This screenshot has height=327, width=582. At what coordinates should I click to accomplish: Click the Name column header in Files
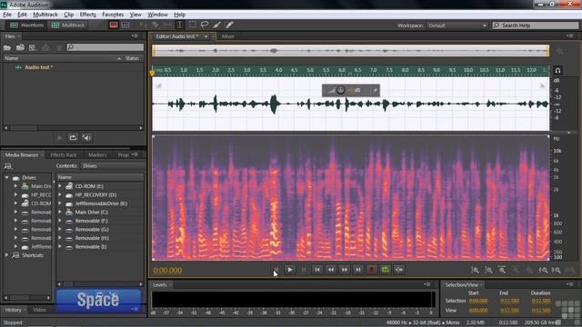(x=12, y=58)
